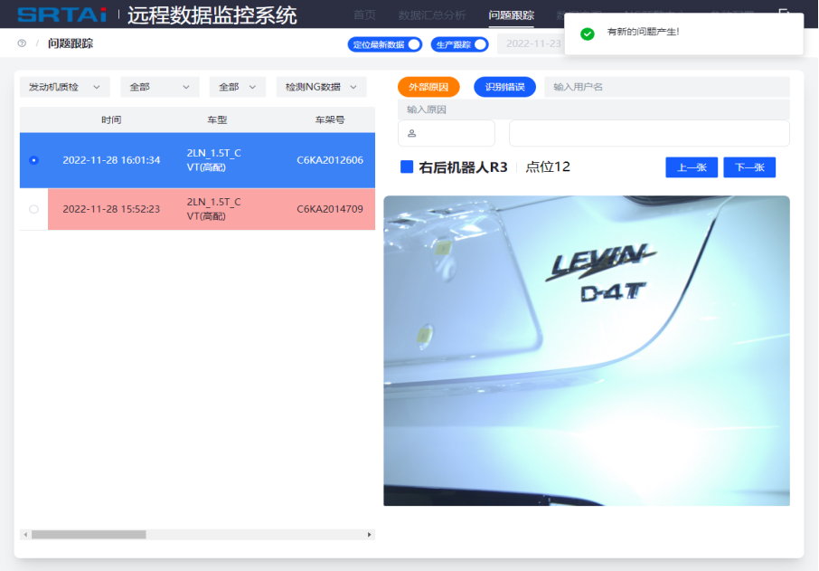Viewport: 819px width, 571px height.
Task: Click the user icon in the small input box
Action: point(411,133)
